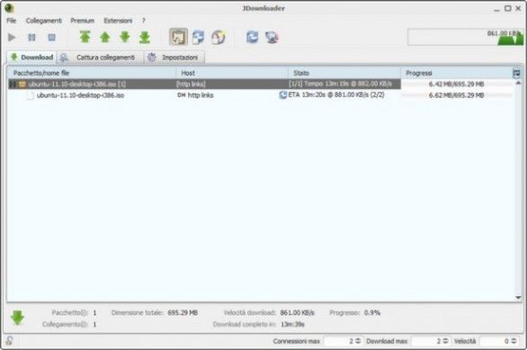Click the 'Collegamento(i): 1' label
This screenshot has height=350, width=527.
pos(69,325)
